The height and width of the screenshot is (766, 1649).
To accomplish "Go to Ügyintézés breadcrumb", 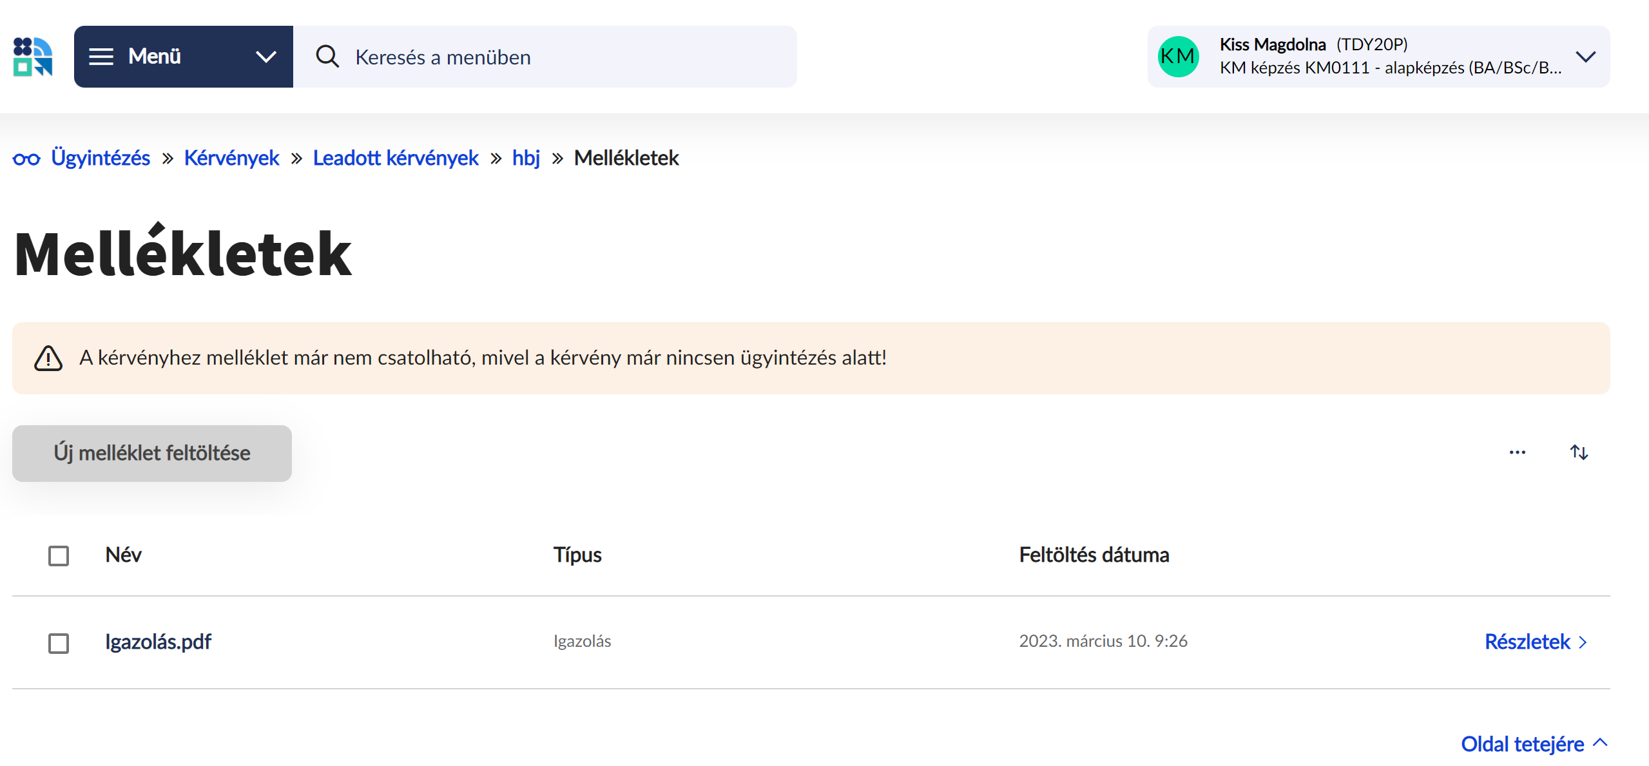I will (101, 158).
